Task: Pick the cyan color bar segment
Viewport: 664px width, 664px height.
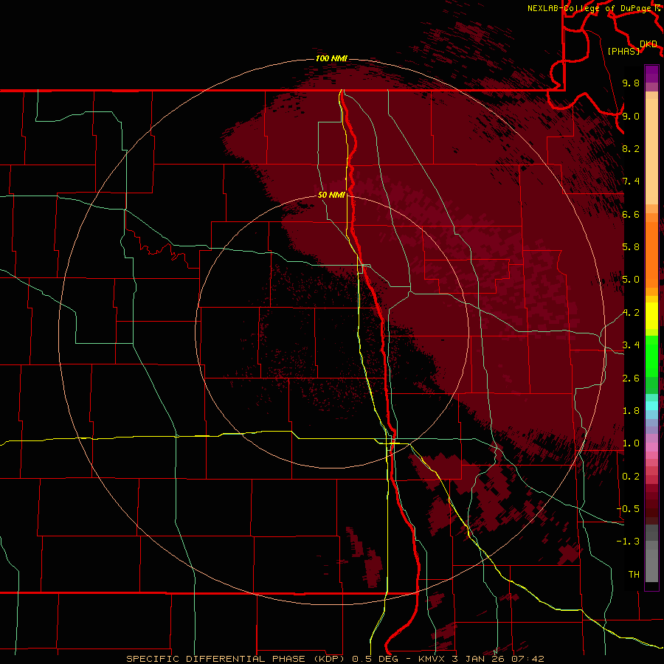Action: click(651, 405)
